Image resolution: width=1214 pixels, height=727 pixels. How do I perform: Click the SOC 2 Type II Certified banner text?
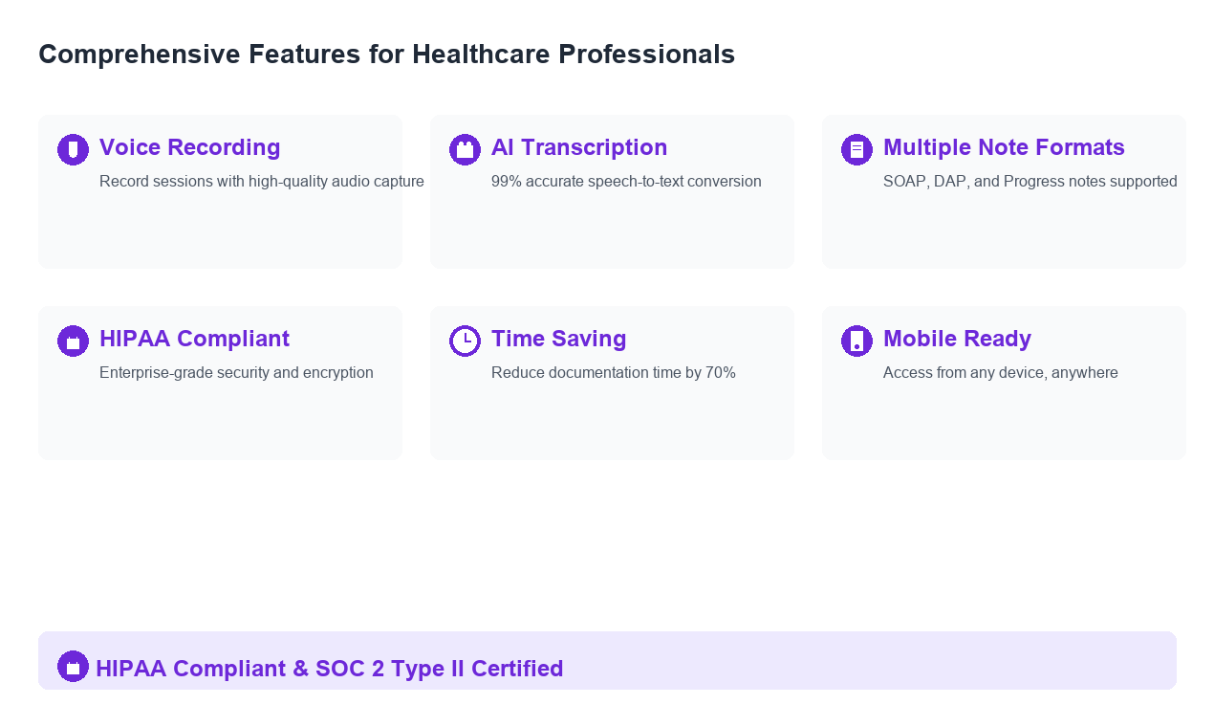329,669
